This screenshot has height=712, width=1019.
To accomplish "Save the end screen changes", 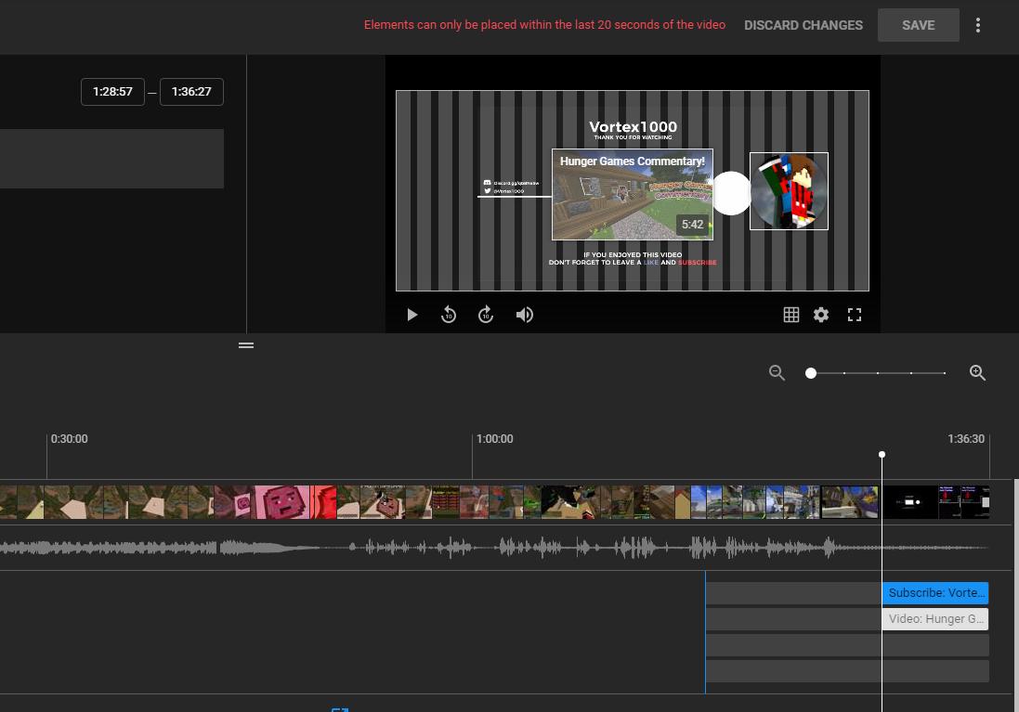I will coord(919,25).
